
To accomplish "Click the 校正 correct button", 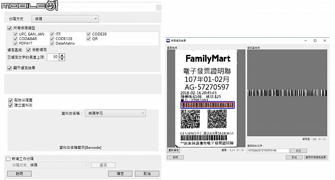I will [298, 151].
